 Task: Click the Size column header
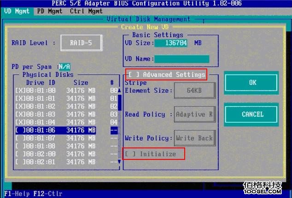coord(81,83)
